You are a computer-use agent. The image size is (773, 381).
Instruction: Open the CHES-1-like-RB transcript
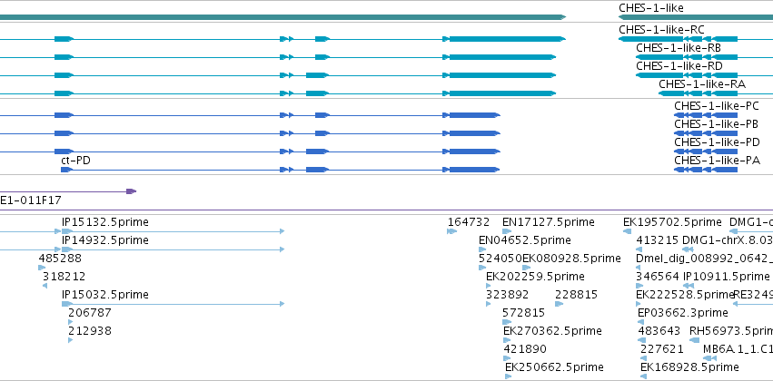(679, 48)
